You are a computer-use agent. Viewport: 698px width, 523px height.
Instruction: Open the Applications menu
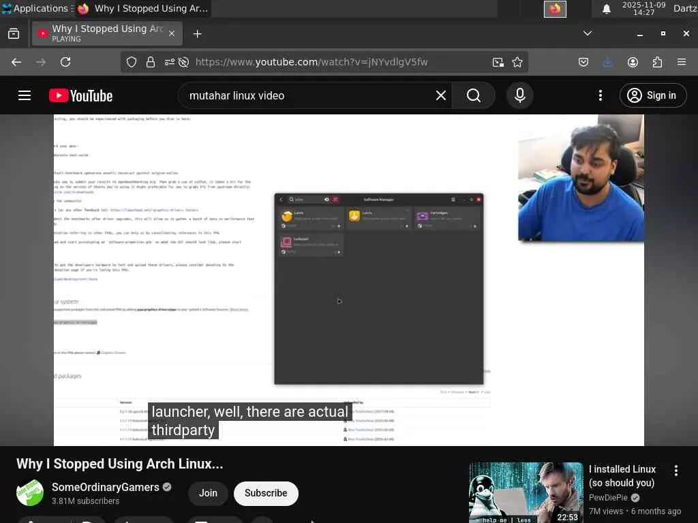(37, 8)
